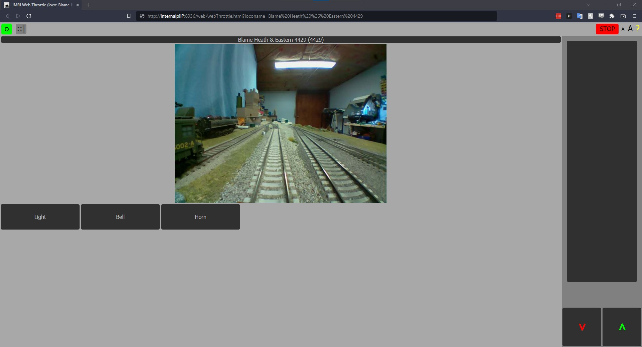Open the browser tab list chevron
This screenshot has width=642, height=347.
pos(588,5)
